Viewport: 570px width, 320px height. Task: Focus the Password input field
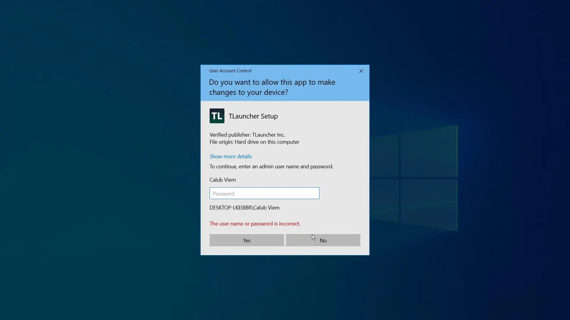point(264,193)
